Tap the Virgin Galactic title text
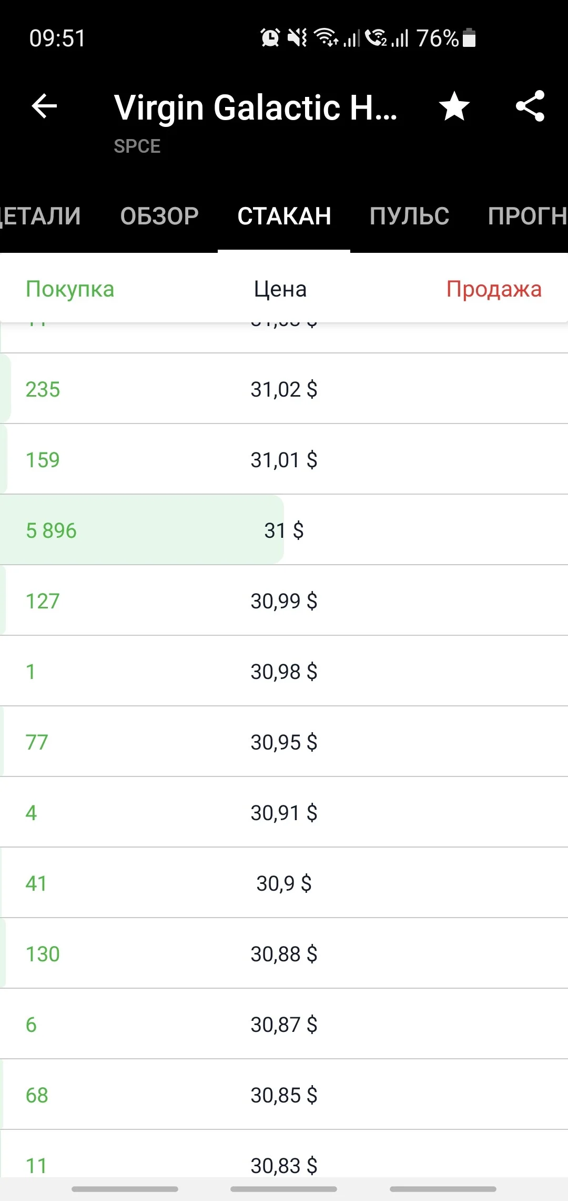 pyautogui.click(x=256, y=107)
